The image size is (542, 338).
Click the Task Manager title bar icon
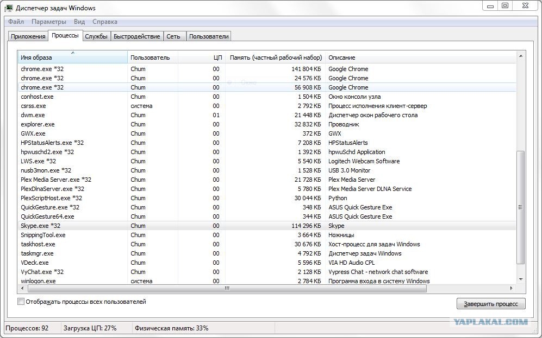pos(9,8)
